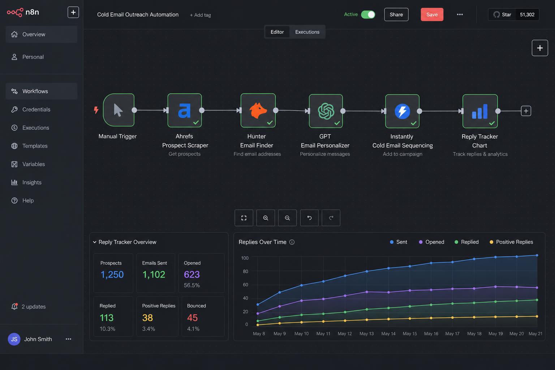This screenshot has width=555, height=370.
Task: Click the Hunter node output connector dot
Action: [276, 110]
